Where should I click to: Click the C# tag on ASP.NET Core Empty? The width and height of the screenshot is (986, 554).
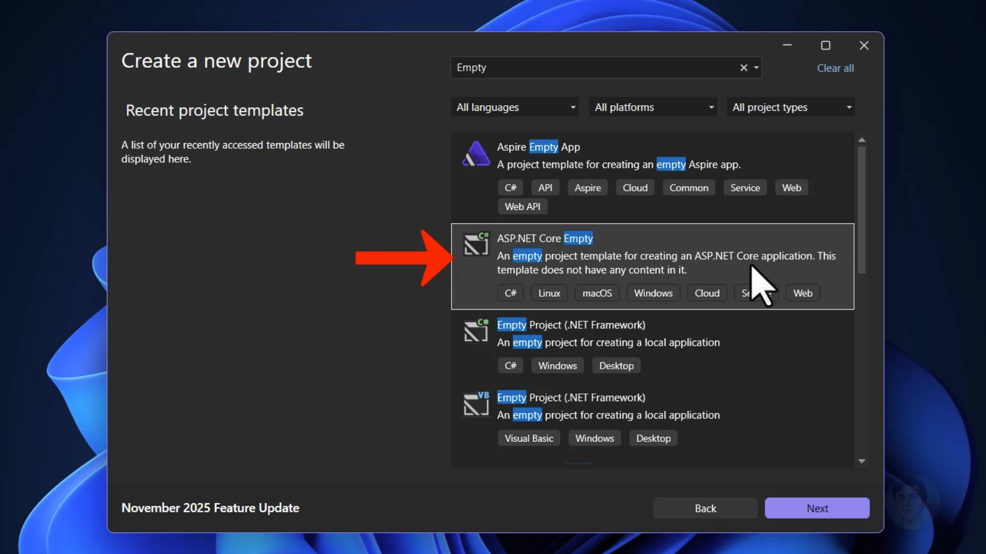tap(510, 292)
